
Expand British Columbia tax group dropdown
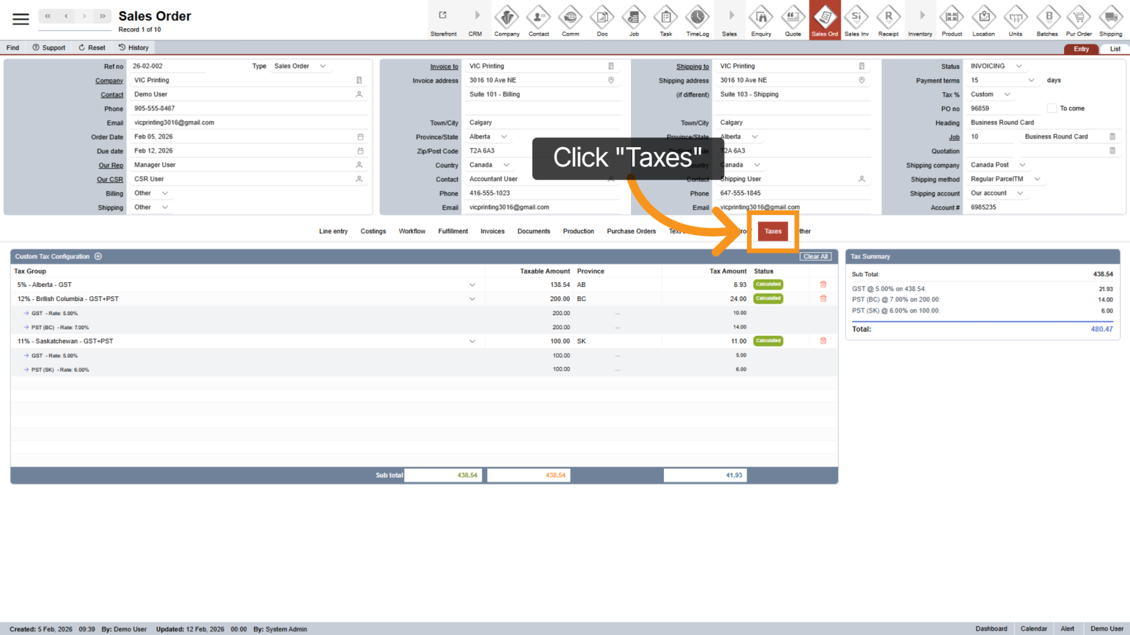472,299
